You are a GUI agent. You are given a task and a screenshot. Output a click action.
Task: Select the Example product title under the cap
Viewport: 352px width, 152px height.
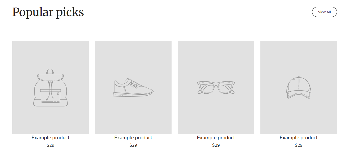tap(298, 138)
